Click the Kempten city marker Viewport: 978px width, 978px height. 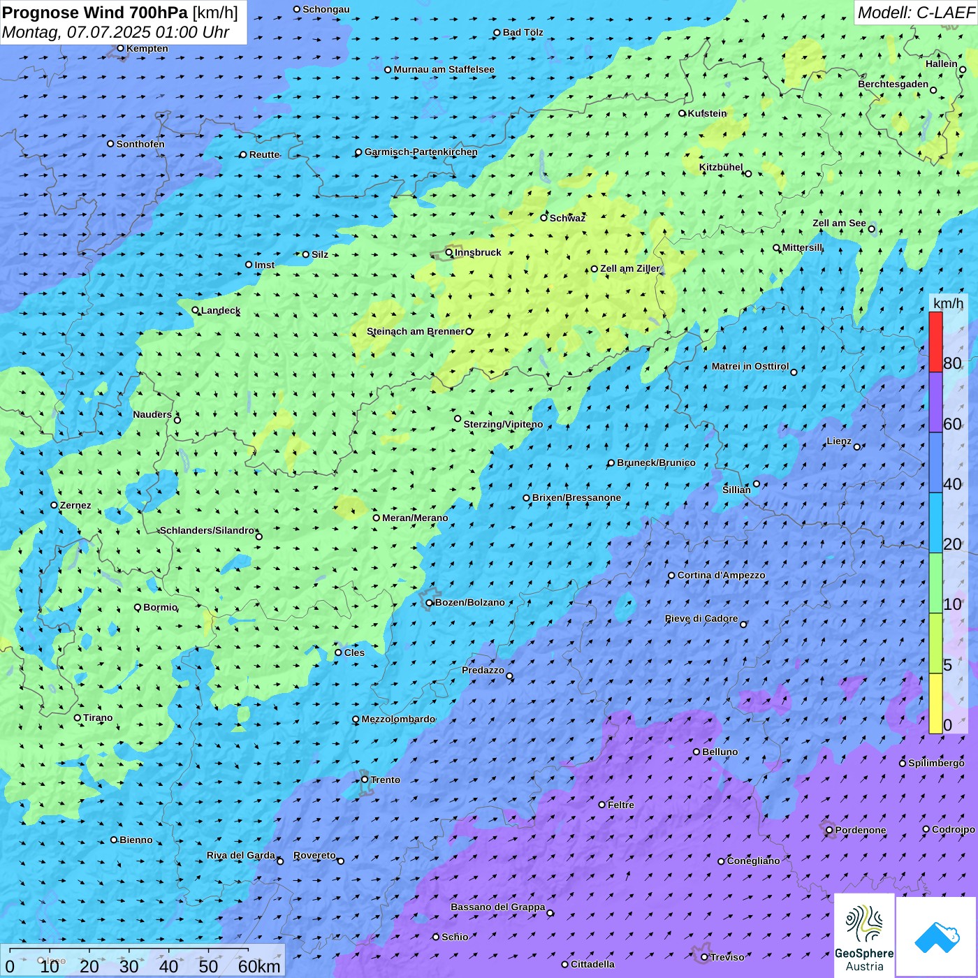pos(120,48)
